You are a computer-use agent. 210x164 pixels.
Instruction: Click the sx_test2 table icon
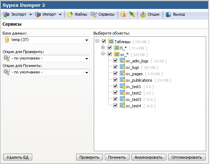(122, 93)
